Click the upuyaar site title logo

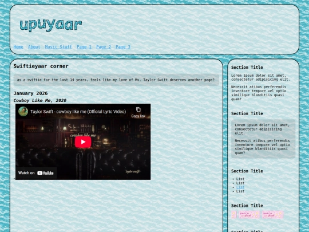51,25
